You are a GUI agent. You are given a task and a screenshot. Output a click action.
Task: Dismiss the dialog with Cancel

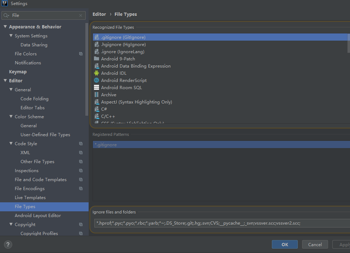(x=315, y=244)
